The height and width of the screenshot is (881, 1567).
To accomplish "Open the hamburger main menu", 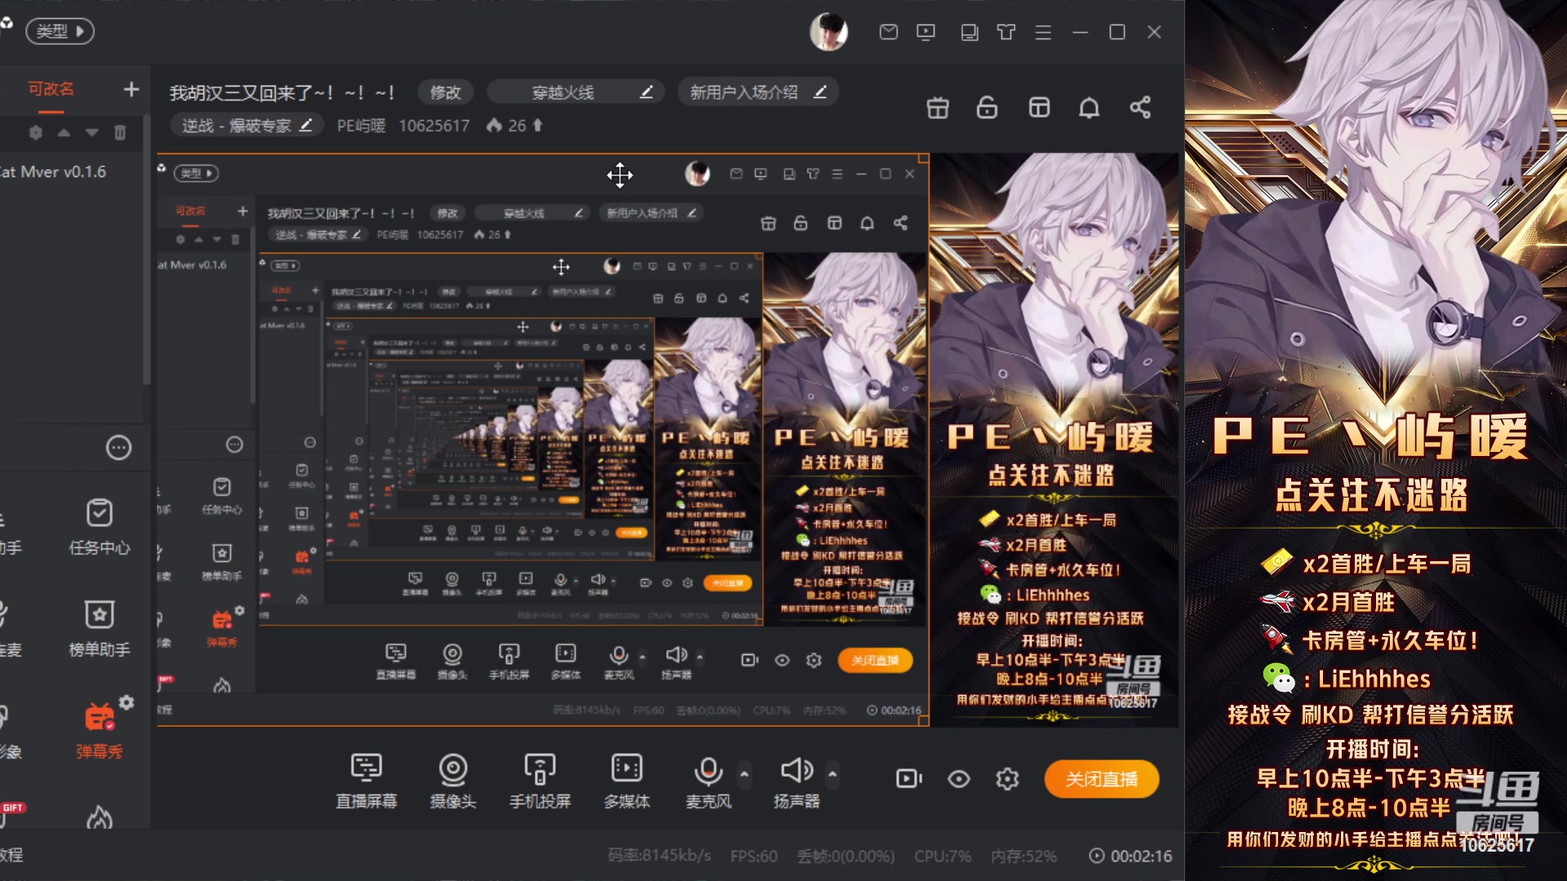I will (x=1043, y=32).
